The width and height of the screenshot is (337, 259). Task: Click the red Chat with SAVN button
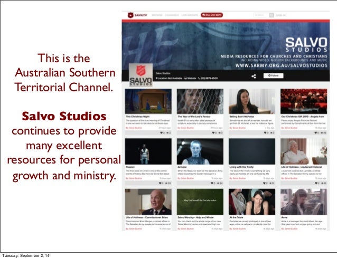coord(212,15)
